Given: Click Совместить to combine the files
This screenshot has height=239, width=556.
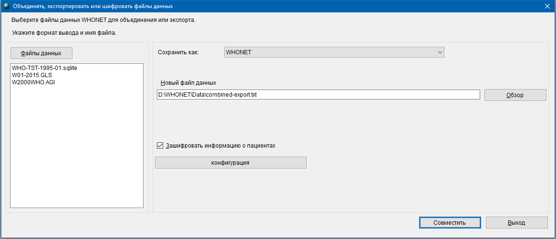Looking at the screenshot, I should click(x=450, y=223).
